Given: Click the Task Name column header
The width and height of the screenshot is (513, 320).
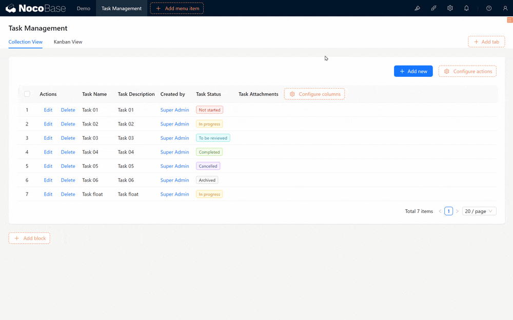Looking at the screenshot, I should point(94,94).
